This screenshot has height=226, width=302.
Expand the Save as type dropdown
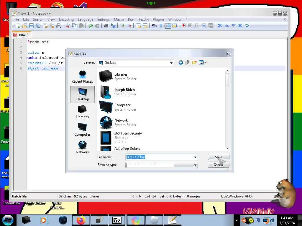[x=195, y=165]
